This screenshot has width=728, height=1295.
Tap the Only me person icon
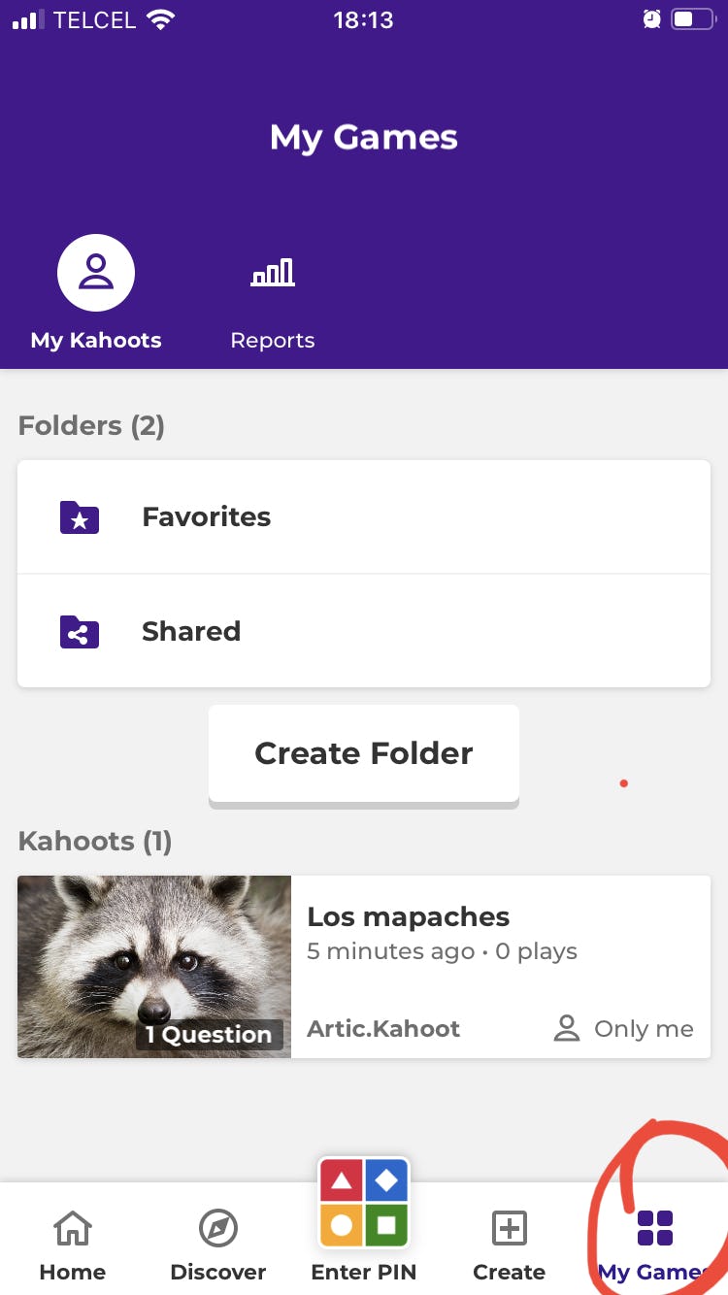(x=566, y=1029)
